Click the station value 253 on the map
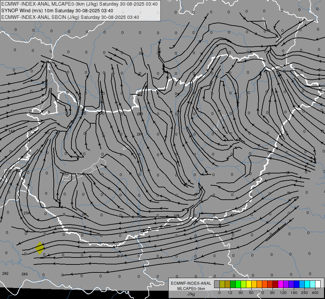325x299 pixels. coord(65,174)
